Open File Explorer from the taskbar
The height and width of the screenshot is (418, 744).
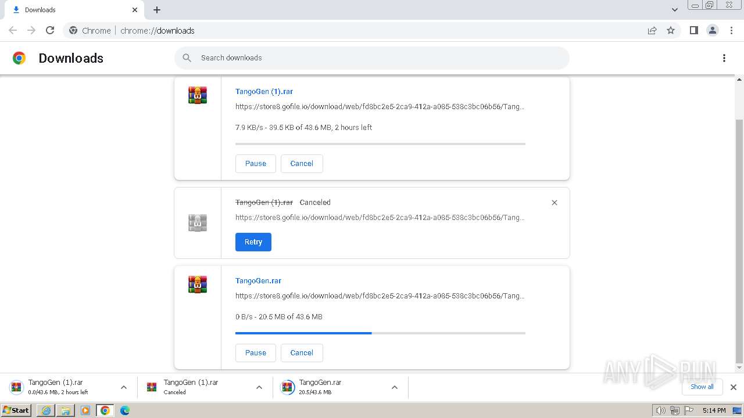click(x=66, y=410)
